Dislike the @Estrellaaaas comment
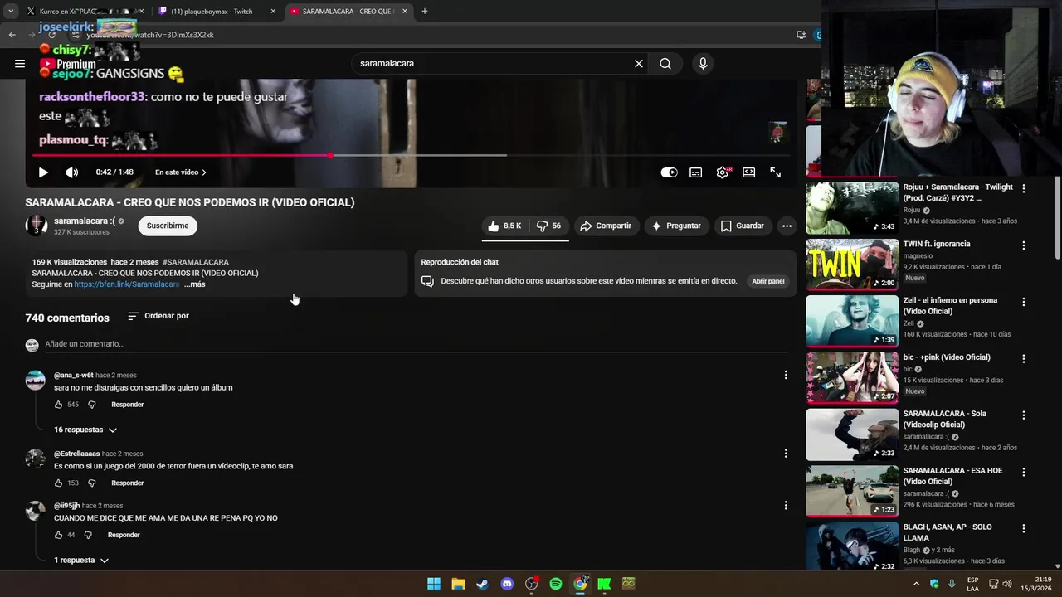1062x597 pixels. click(92, 483)
